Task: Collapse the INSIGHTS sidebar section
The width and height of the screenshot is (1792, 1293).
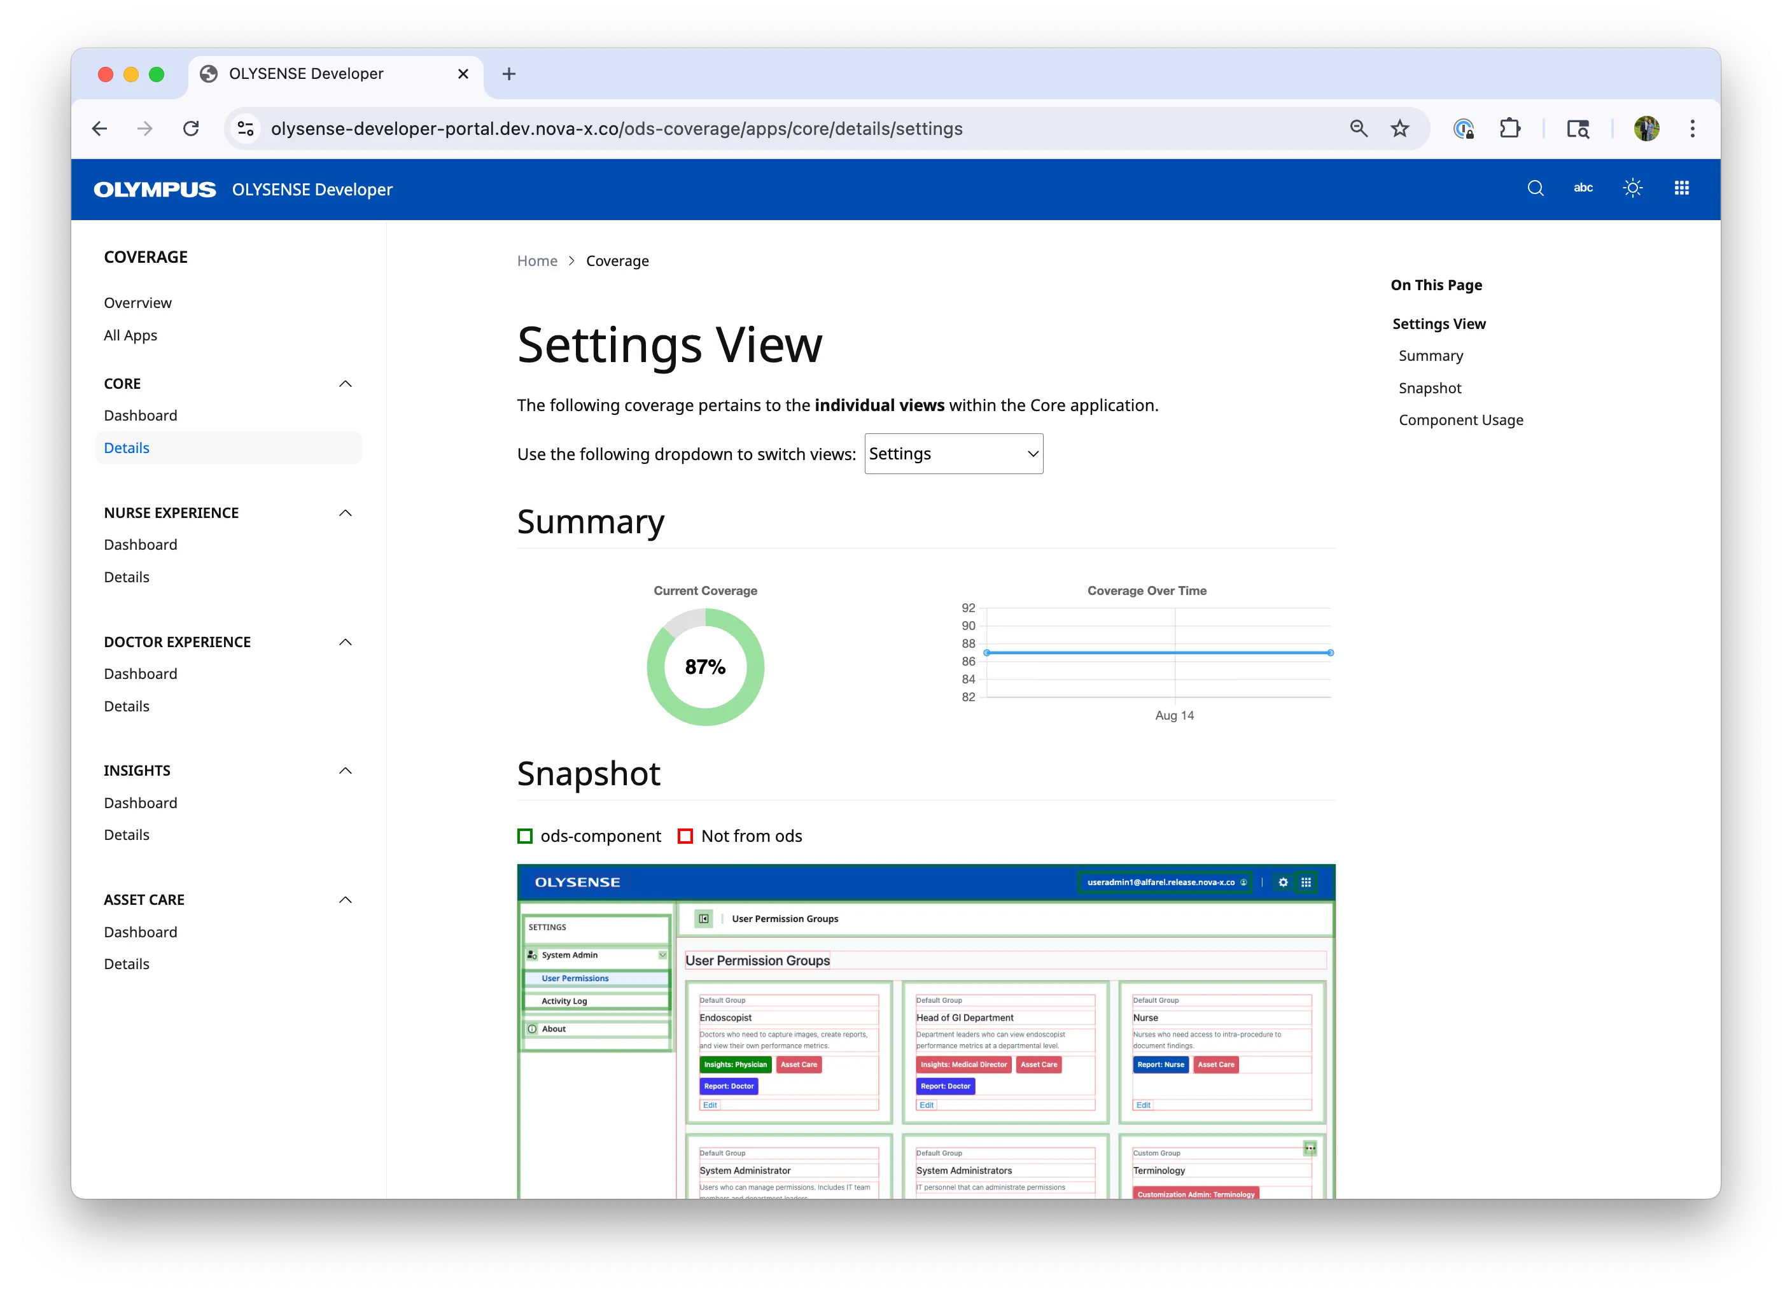Action: pyautogui.click(x=346, y=771)
